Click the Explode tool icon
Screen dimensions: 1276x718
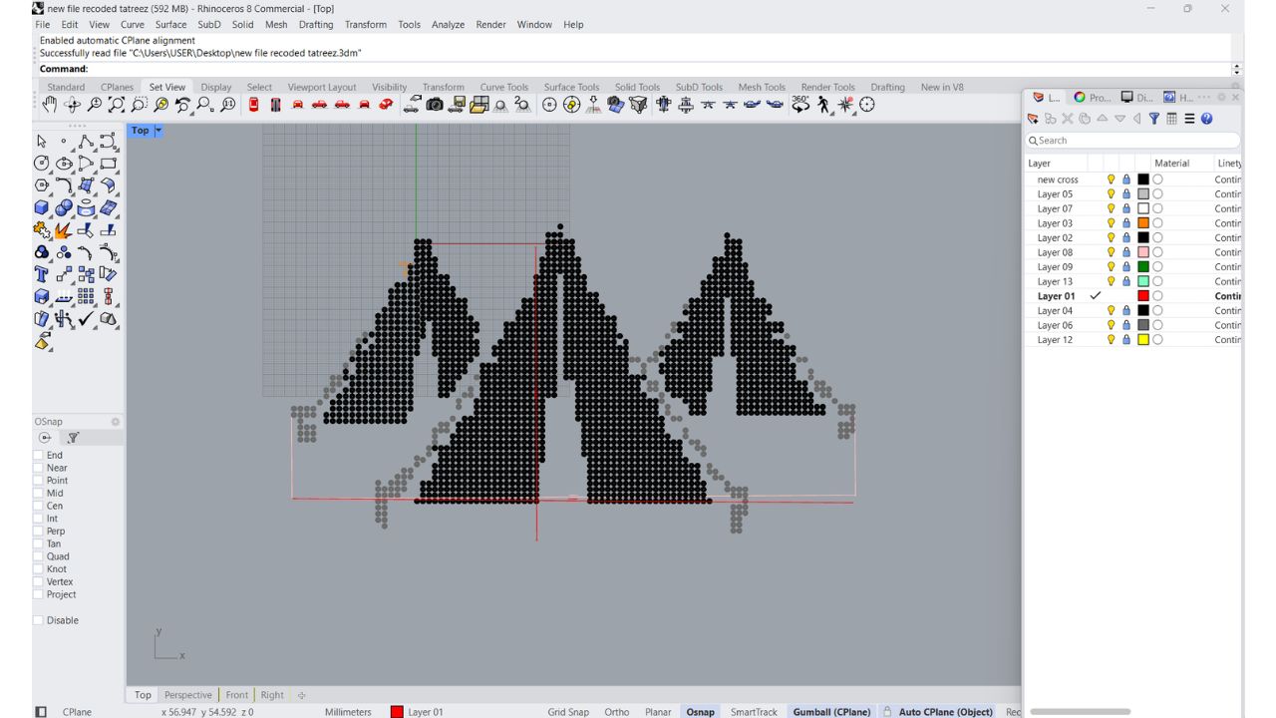pos(64,230)
